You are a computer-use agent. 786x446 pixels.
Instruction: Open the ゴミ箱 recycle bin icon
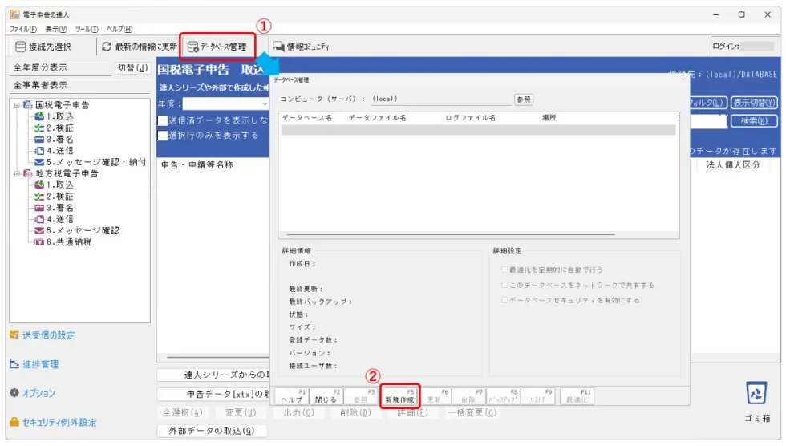[756, 393]
